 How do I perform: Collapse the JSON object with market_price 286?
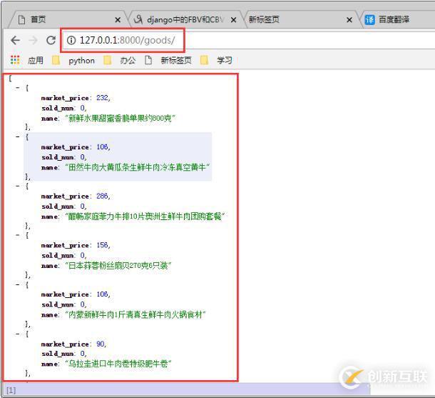pos(18,186)
